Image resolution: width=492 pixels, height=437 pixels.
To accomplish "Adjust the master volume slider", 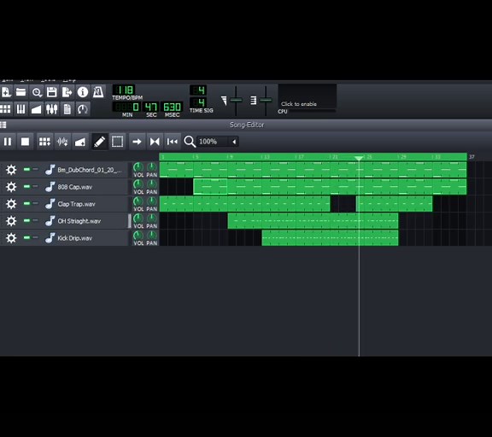I will point(236,101).
